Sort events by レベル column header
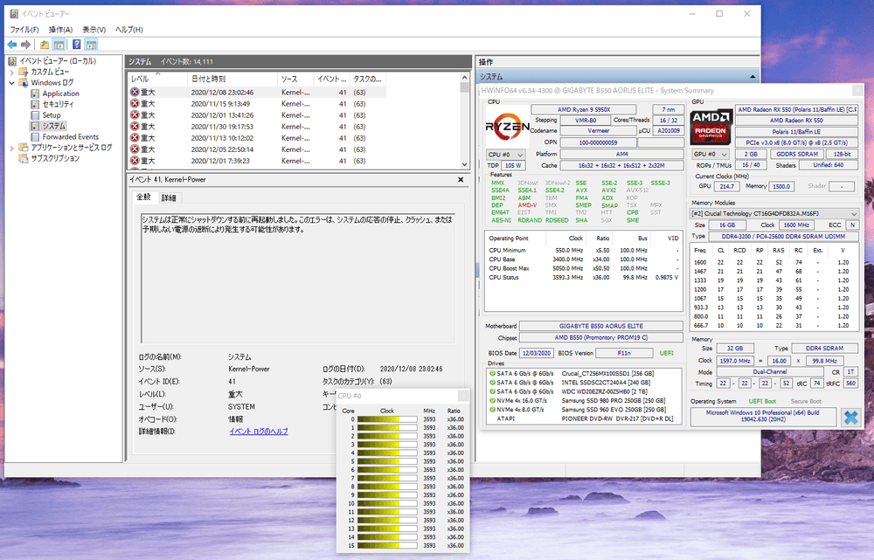Viewport: 874px width, 560px height. pos(157,80)
